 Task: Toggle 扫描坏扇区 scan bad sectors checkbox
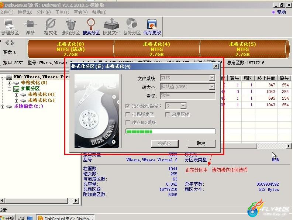(x=128, y=114)
